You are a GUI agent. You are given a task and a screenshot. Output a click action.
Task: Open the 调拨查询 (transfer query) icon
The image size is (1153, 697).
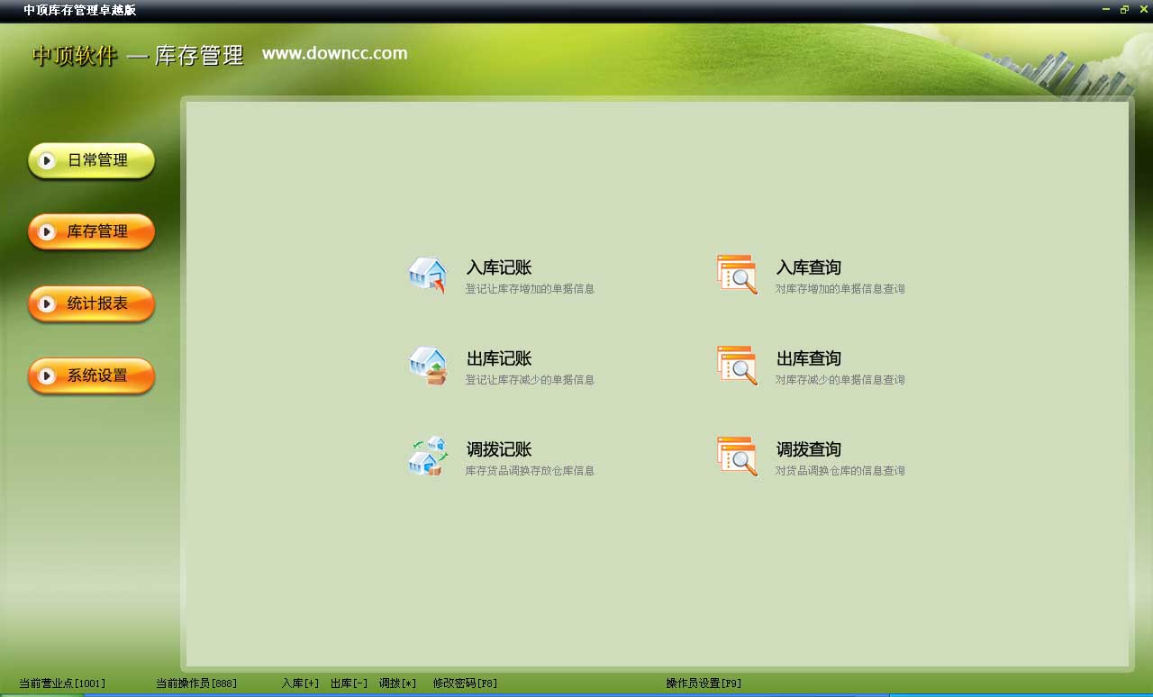pos(807,449)
